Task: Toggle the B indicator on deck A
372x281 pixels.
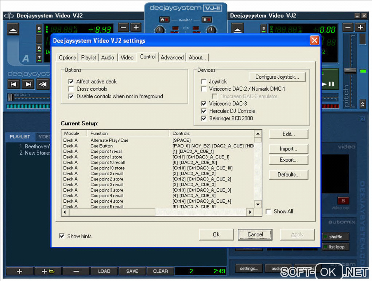Action: point(39,29)
